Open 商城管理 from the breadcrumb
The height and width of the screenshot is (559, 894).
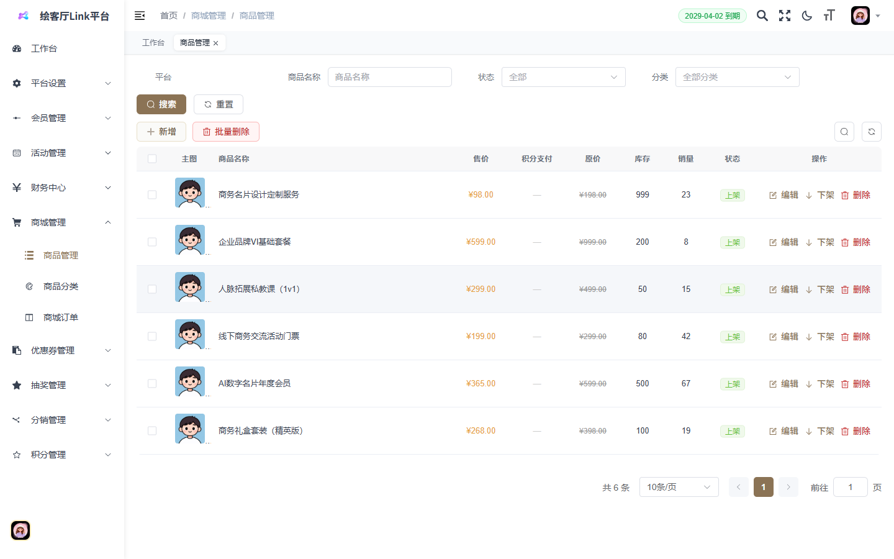[207, 15]
